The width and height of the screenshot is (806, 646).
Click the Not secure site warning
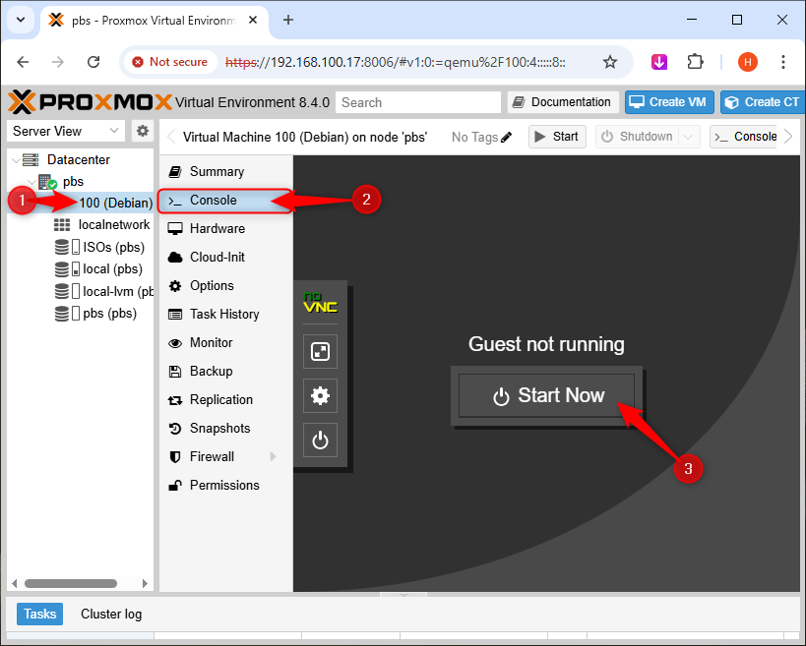pyautogui.click(x=170, y=62)
